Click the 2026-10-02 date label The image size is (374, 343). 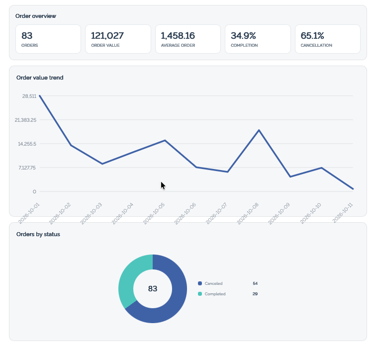pyautogui.click(x=60, y=213)
